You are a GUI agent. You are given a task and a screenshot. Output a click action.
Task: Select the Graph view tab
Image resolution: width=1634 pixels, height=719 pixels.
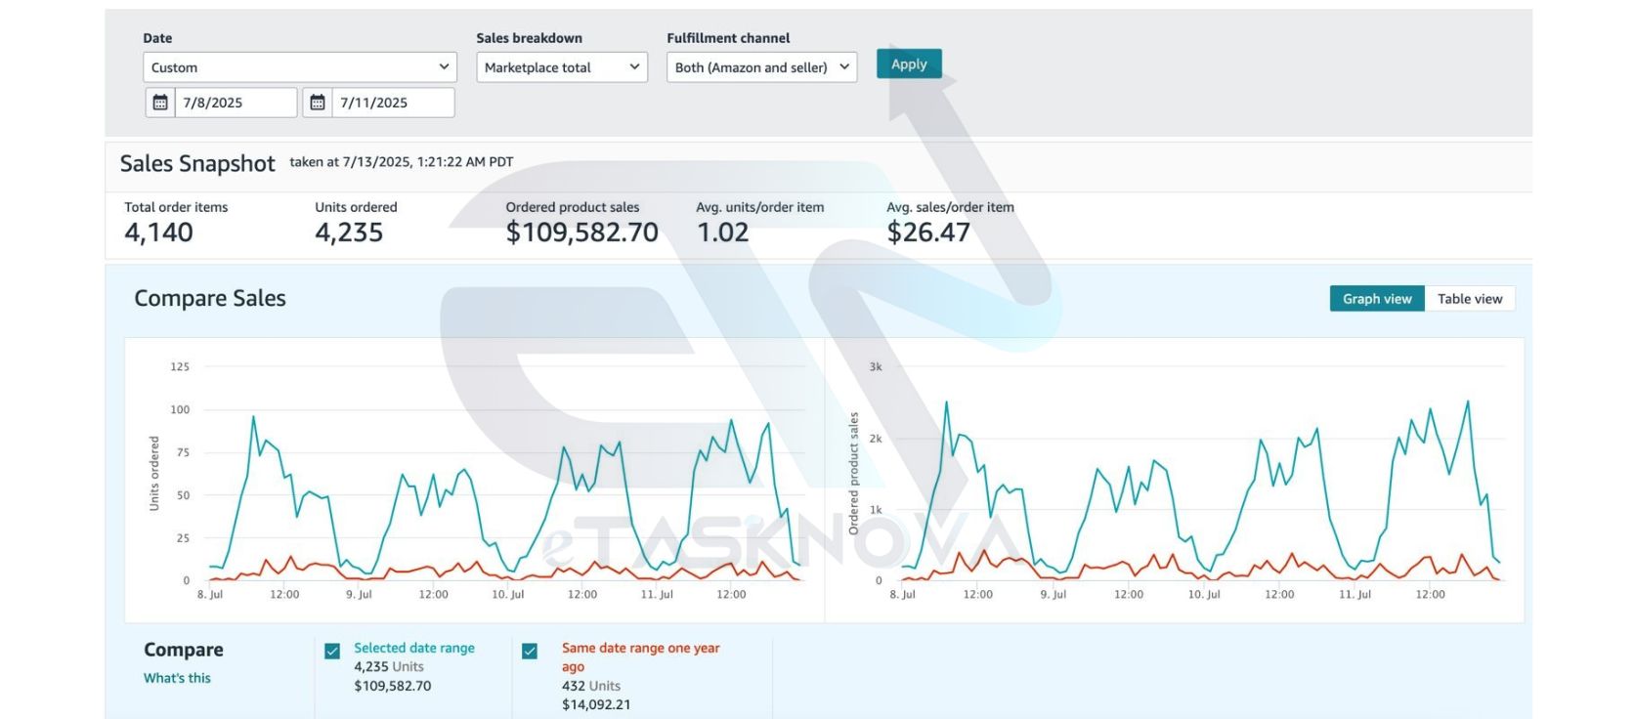(x=1377, y=299)
